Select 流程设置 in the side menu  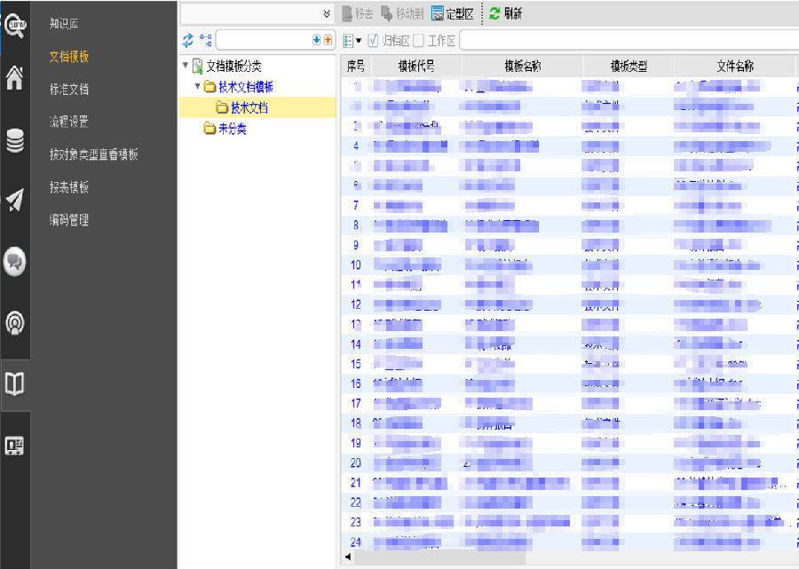(x=68, y=122)
